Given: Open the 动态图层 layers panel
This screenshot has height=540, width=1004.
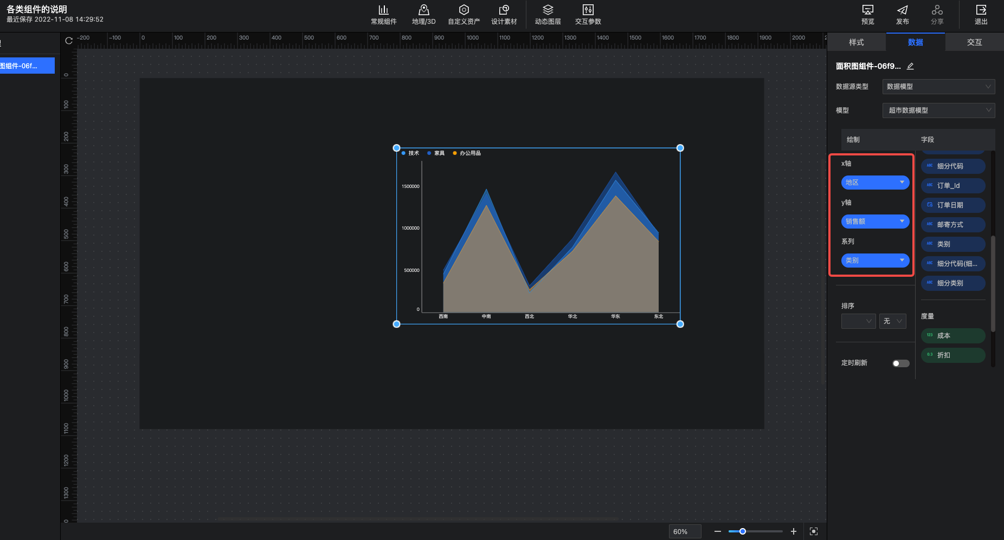Looking at the screenshot, I should [x=548, y=15].
